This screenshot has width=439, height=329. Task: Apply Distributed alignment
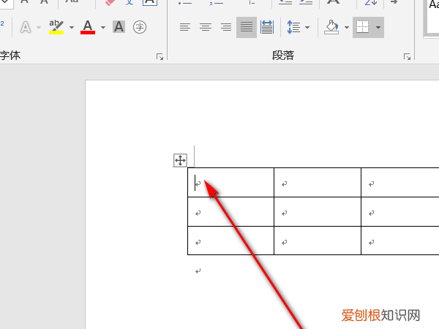click(267, 27)
